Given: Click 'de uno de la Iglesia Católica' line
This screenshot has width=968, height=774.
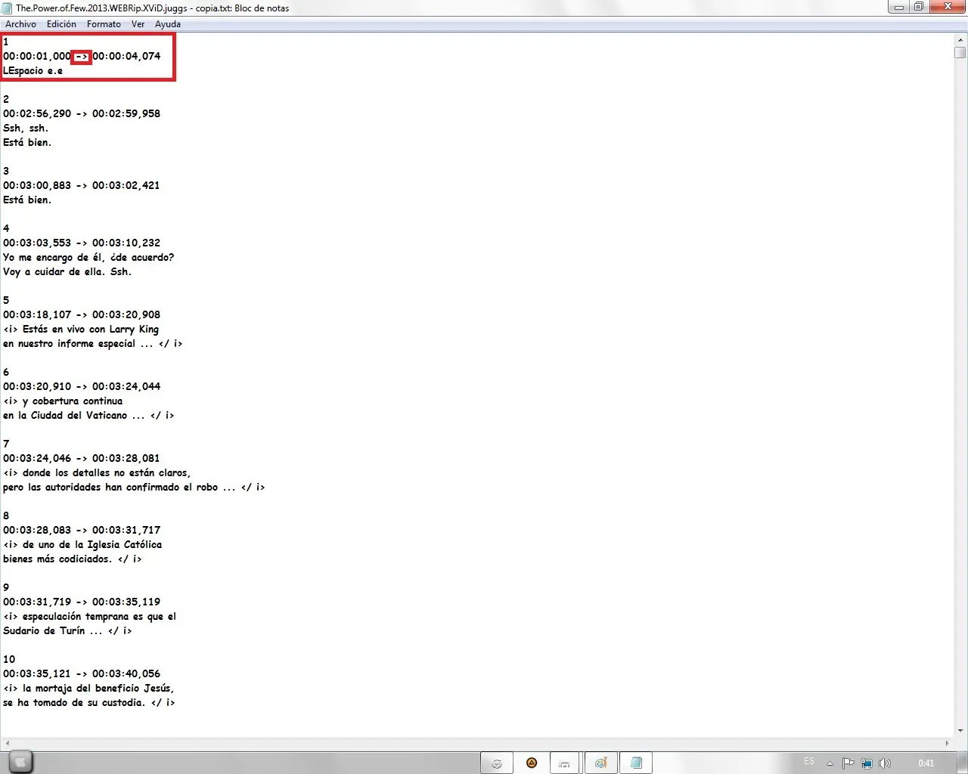Looking at the screenshot, I should pos(82,545).
